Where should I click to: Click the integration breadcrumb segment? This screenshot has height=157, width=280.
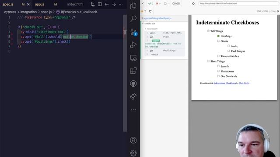28,12
